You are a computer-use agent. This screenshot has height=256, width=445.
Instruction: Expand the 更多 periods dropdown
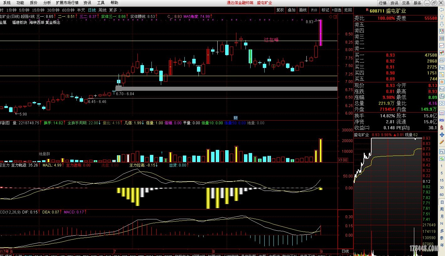point(115,10)
